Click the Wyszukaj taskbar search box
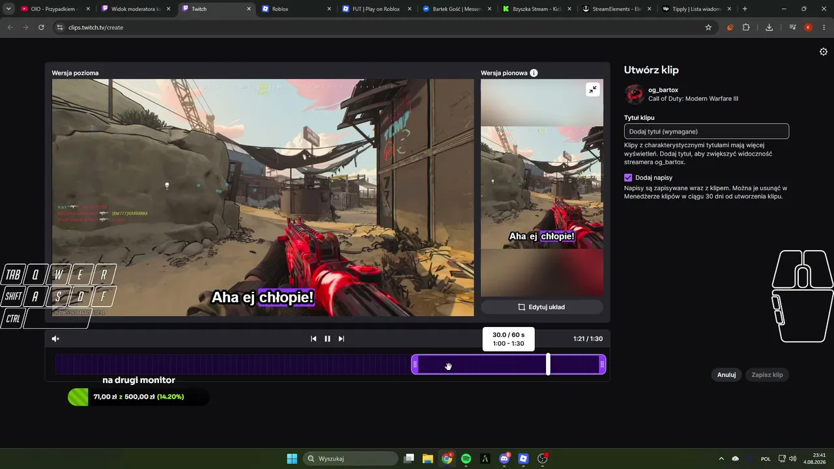Viewport: 834px width, 469px height. click(351, 459)
